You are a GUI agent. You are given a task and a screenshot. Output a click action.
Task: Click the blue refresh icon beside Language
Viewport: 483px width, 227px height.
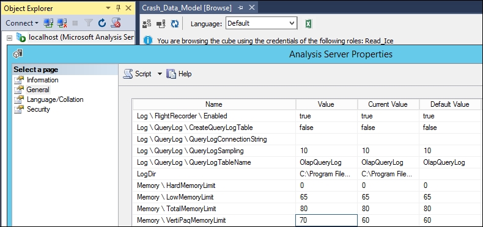175,23
